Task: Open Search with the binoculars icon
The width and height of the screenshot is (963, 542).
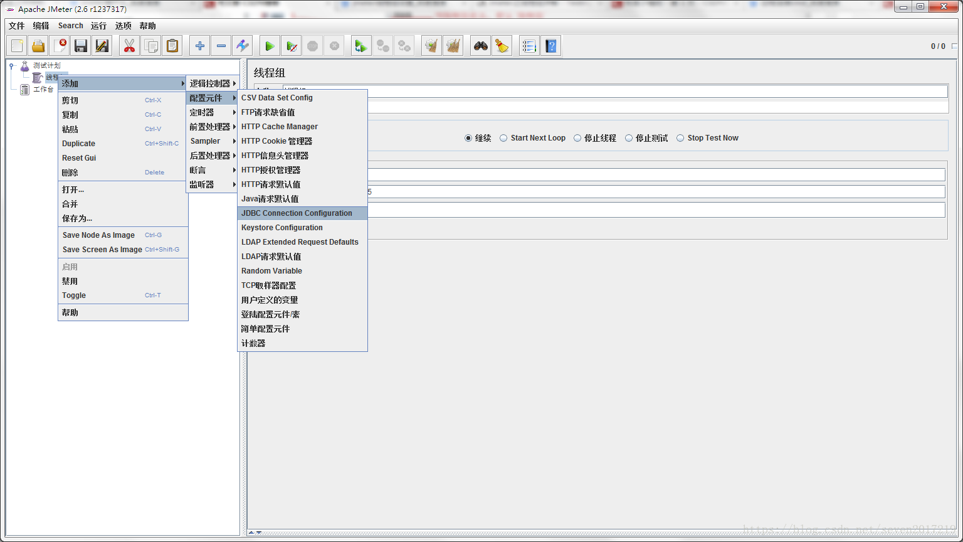Action: 481,46
